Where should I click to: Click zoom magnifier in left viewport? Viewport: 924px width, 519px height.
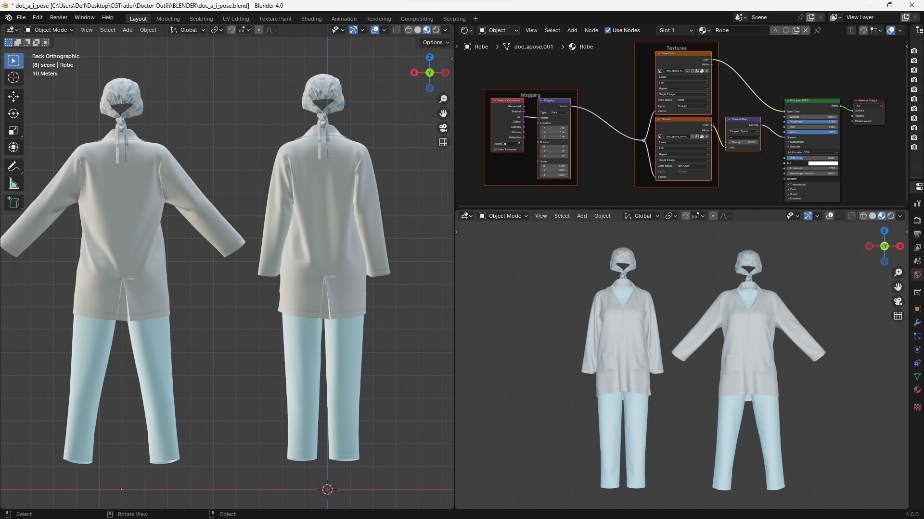[443, 99]
